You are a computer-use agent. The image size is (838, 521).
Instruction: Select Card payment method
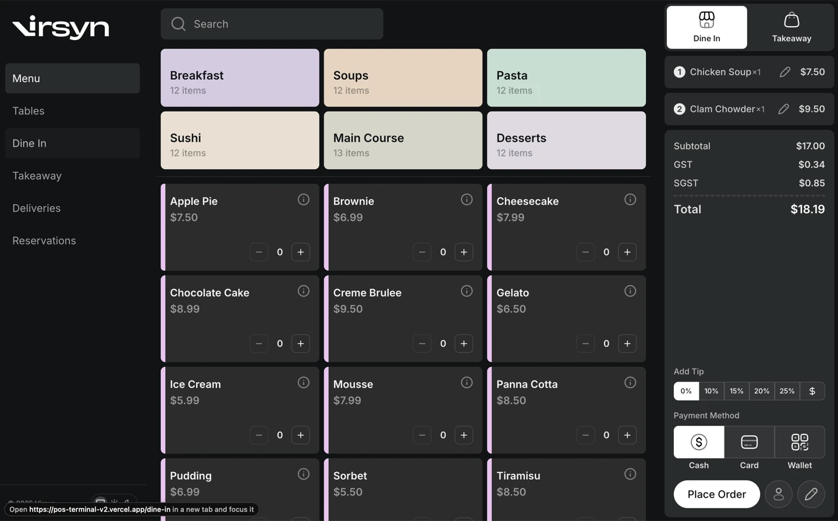point(749,442)
